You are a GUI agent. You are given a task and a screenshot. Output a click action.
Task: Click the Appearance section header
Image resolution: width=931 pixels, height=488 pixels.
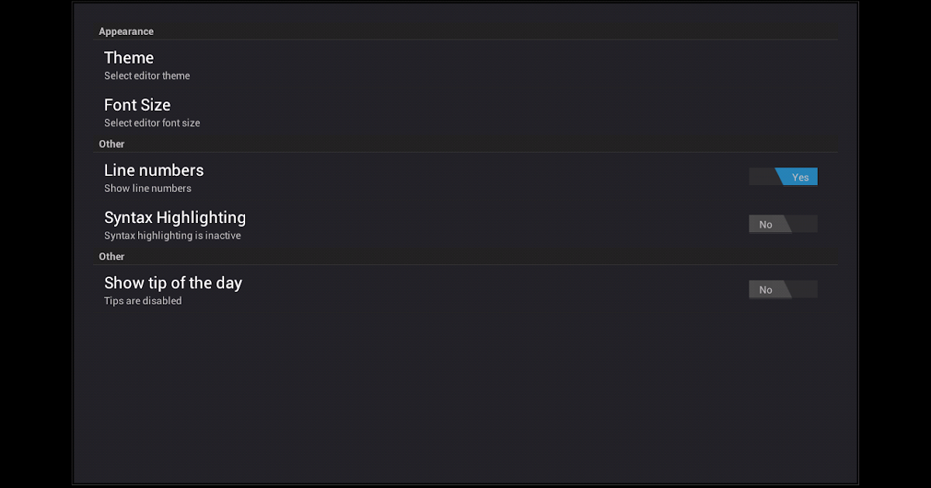[126, 31]
